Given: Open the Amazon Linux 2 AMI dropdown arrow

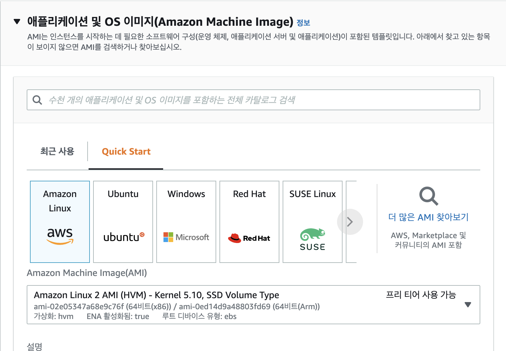Looking at the screenshot, I should click(468, 305).
